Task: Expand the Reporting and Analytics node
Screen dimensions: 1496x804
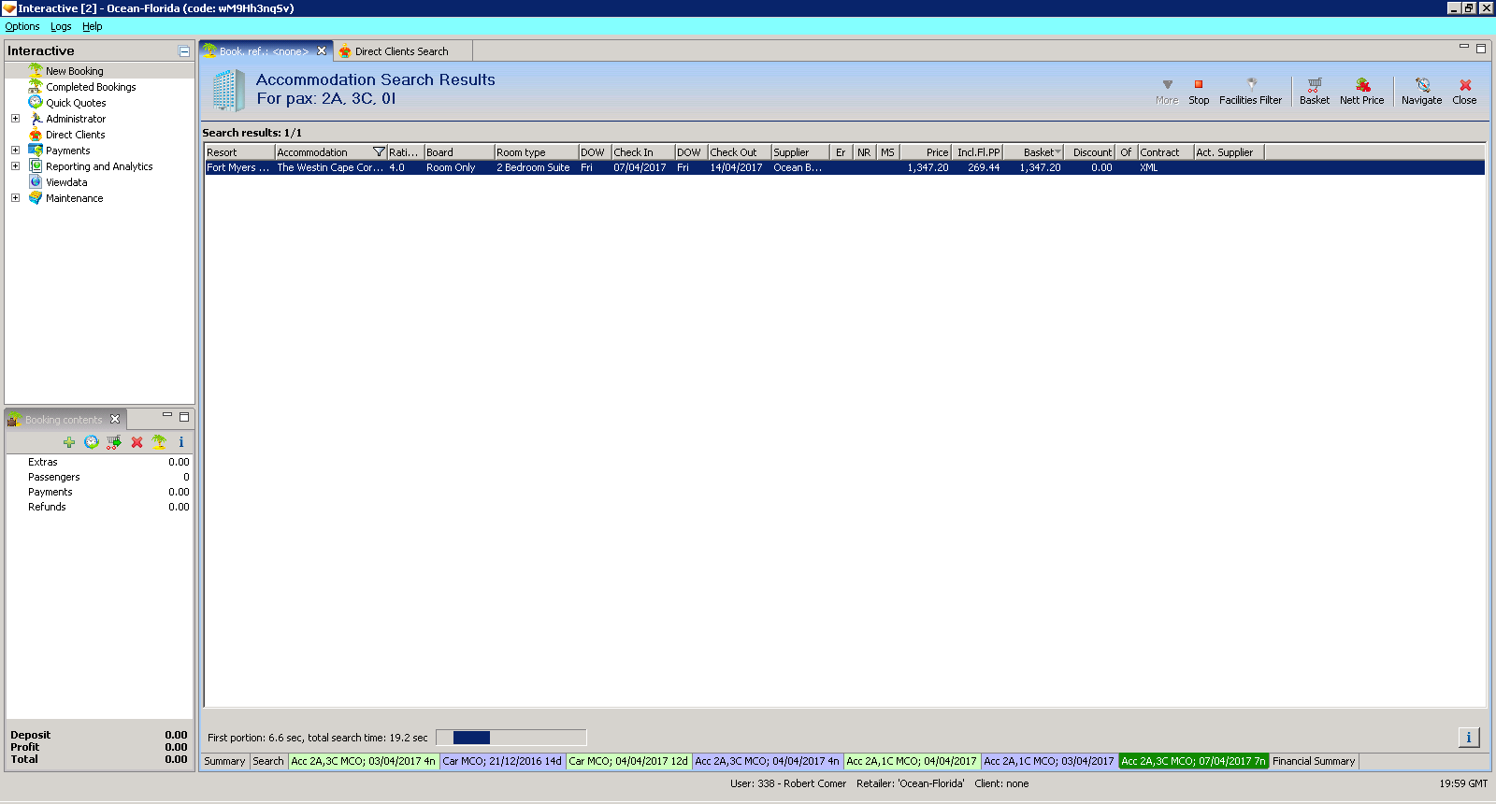Action: point(15,166)
